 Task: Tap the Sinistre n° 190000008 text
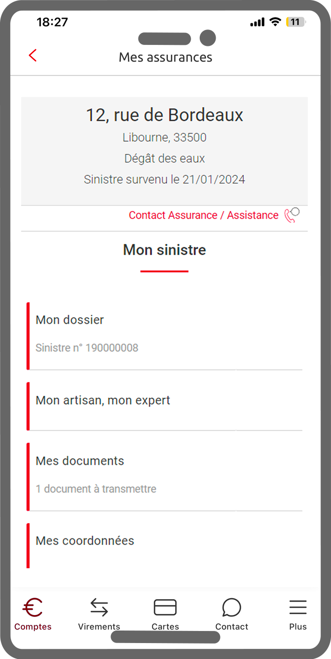(x=87, y=348)
